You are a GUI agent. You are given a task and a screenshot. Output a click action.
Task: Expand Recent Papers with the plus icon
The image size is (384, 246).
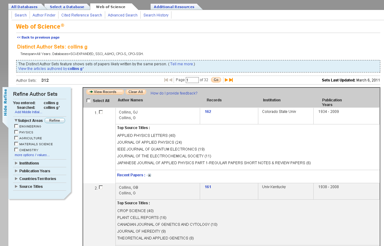point(149,175)
